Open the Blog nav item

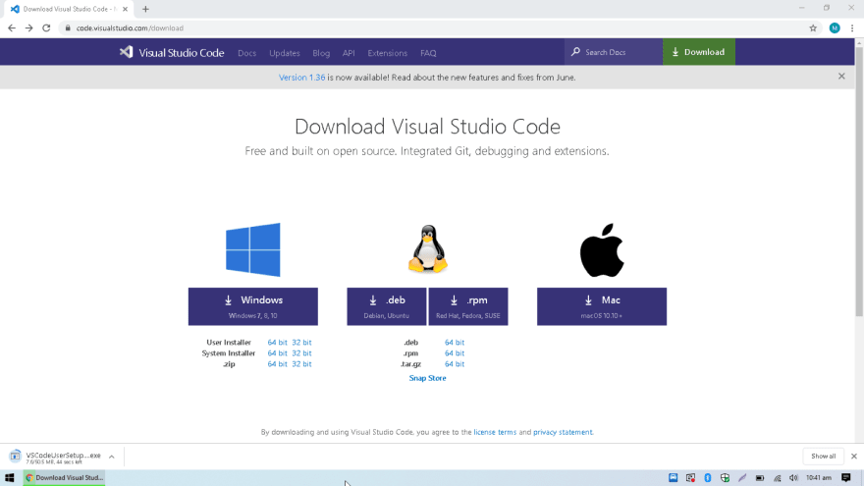321,53
